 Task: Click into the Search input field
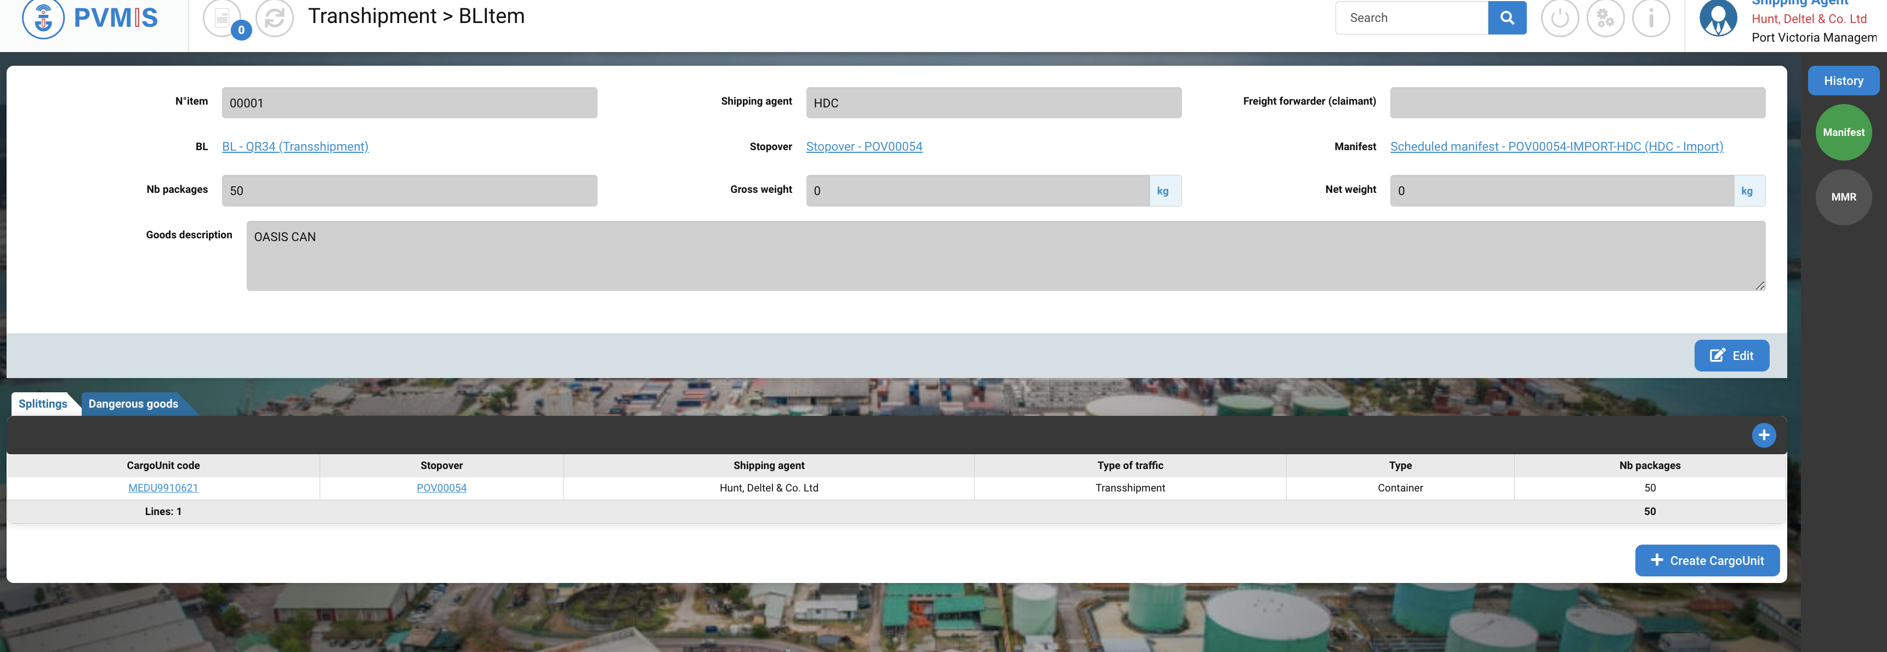coord(1412,18)
